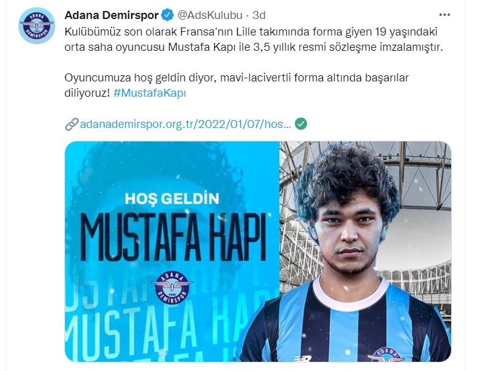483x371 pixels.
Task: Click the Adana Demirspor crest in the banner
Action: point(172,287)
